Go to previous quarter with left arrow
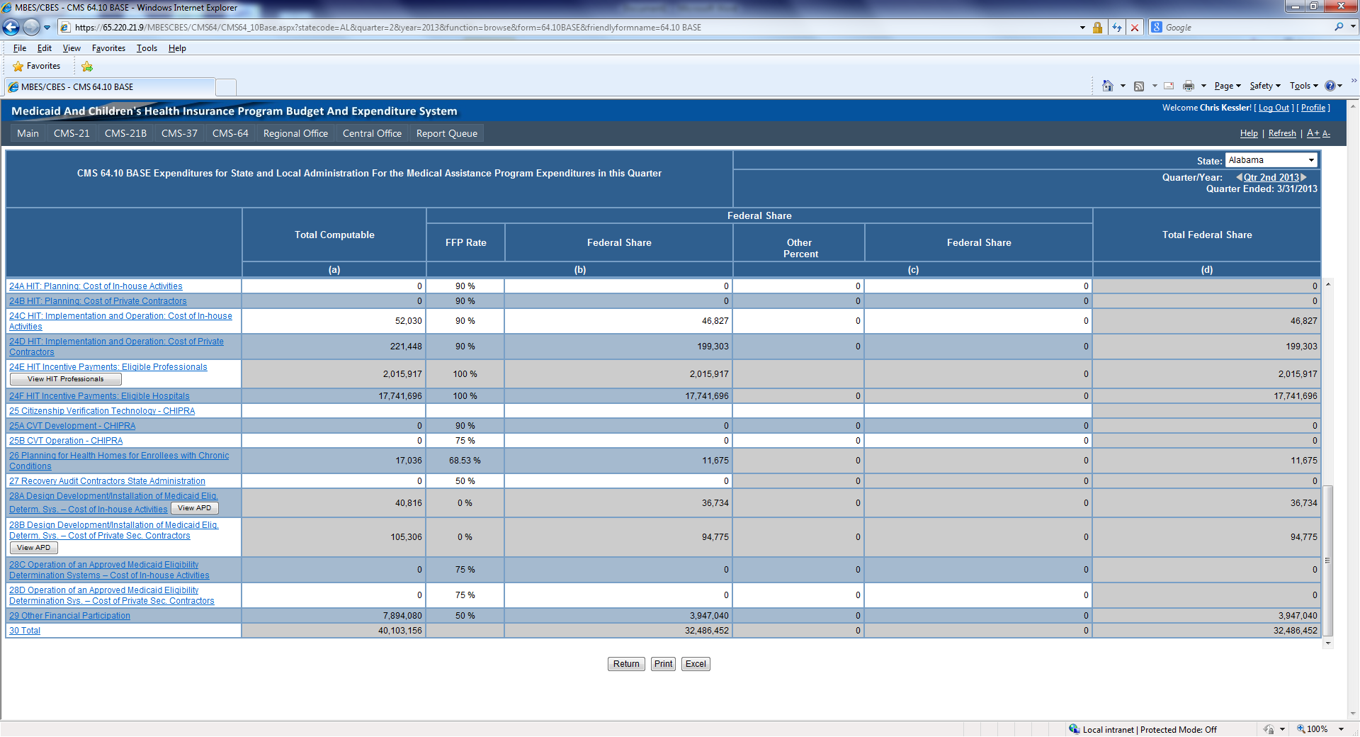Screen dimensions: 1360x737 tap(1239, 177)
